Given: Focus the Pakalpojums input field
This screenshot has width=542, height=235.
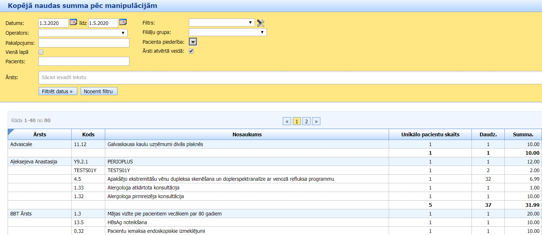Looking at the screenshot, I should 84,43.
